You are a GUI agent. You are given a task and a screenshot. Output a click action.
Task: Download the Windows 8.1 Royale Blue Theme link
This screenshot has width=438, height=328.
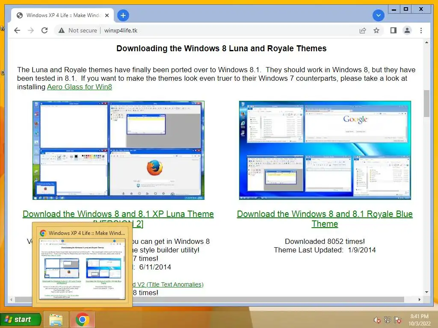325,219
